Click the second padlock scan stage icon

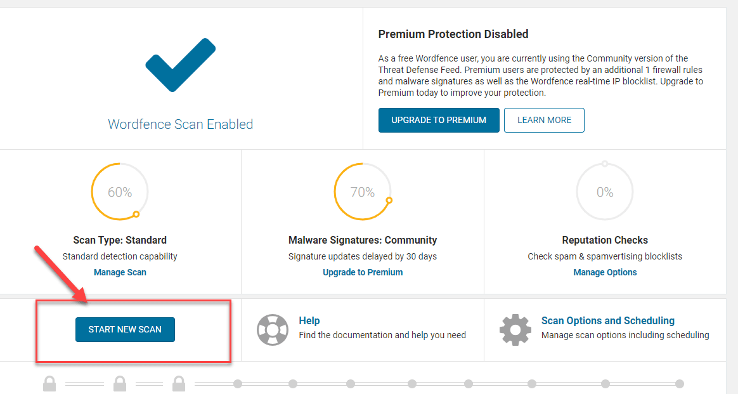point(120,384)
